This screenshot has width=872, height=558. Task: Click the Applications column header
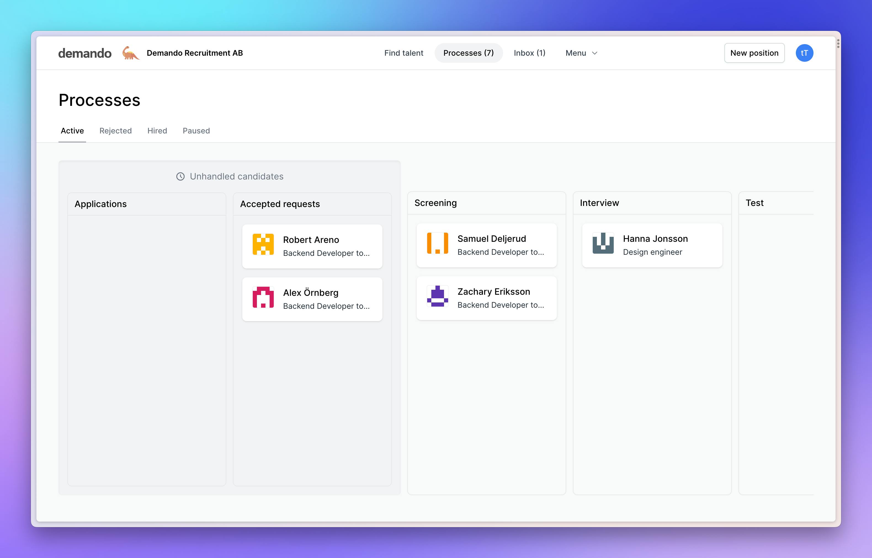click(147, 204)
